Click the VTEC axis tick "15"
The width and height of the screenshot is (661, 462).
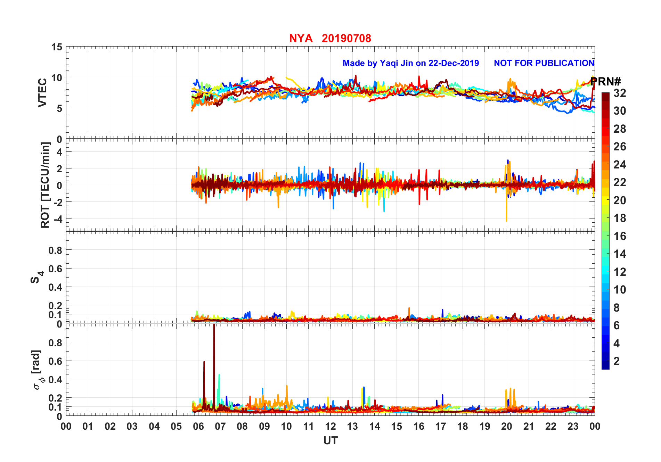click(x=57, y=47)
